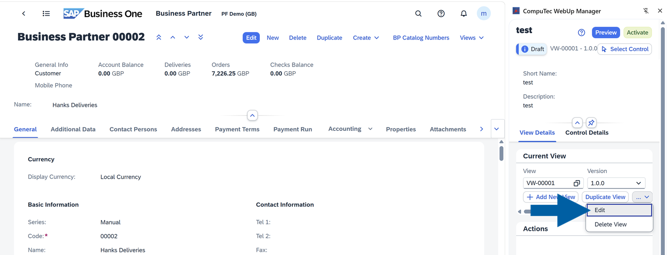Unpin the CompuTec WebUp Manager panel

click(646, 11)
